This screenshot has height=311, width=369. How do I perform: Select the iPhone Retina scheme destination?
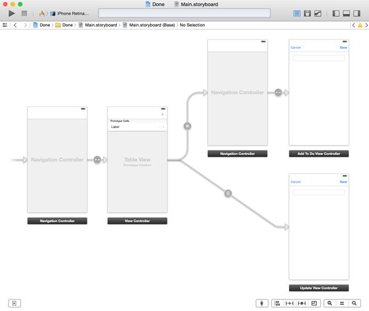point(70,14)
